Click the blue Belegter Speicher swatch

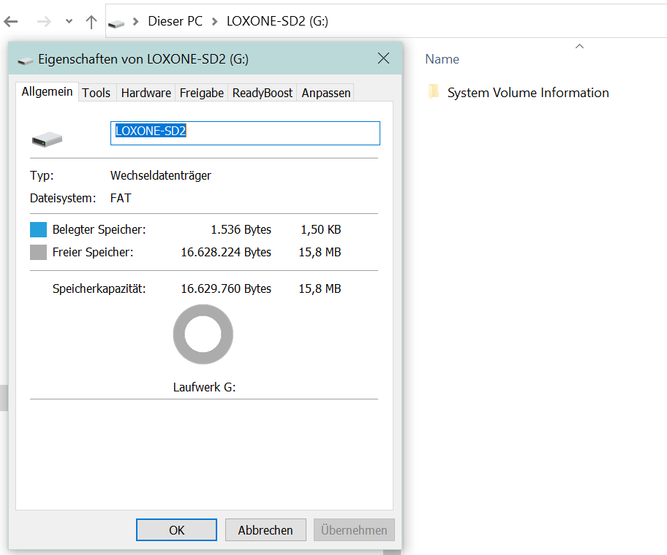coord(38,229)
